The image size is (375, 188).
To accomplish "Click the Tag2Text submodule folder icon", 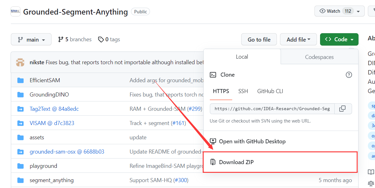I will click(20, 109).
